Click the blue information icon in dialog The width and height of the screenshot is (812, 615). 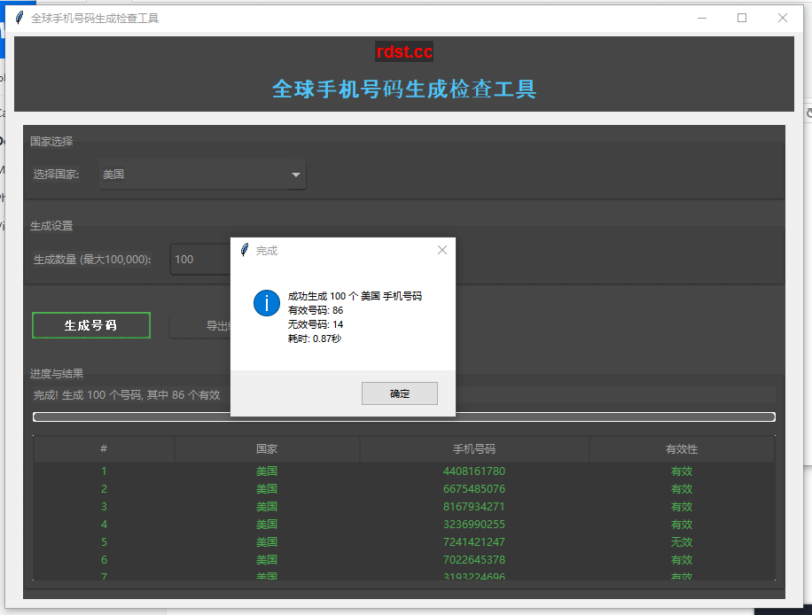click(x=267, y=302)
